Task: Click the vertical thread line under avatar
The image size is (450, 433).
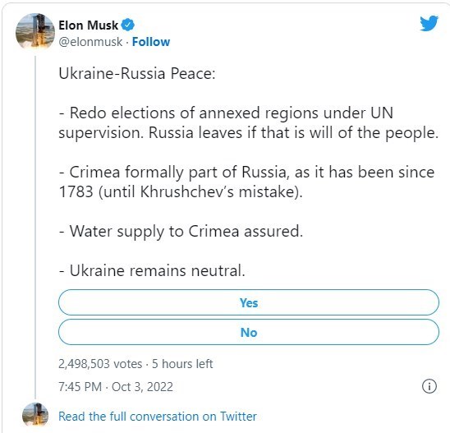Action: point(35,227)
